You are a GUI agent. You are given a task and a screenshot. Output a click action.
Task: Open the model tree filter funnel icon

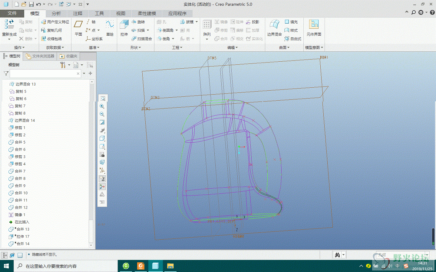click(6, 73)
